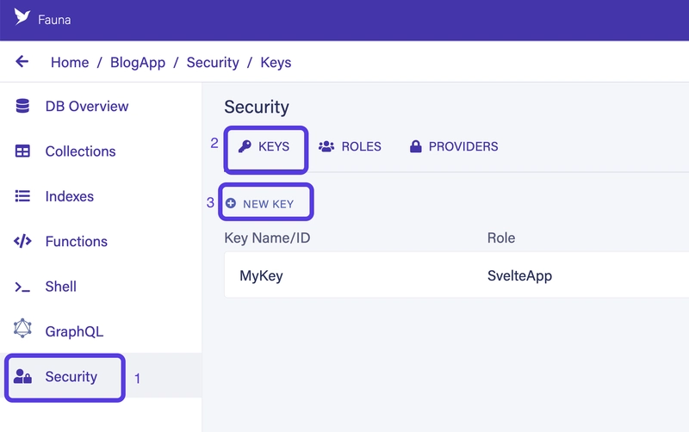Select Security in the sidebar
The width and height of the screenshot is (689, 432).
click(101, 376)
